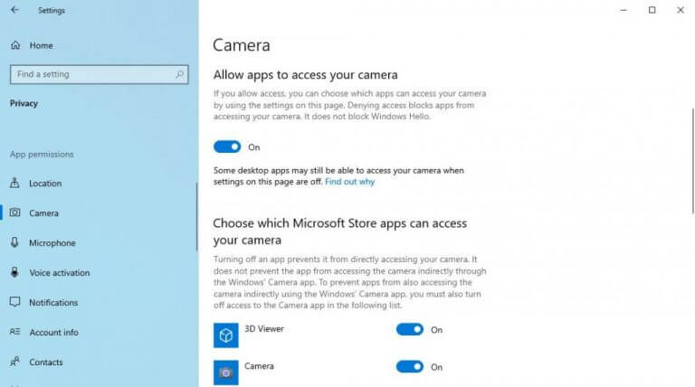Click the 3D Viewer app icon
Image resolution: width=695 pixels, height=387 pixels.
(225, 335)
